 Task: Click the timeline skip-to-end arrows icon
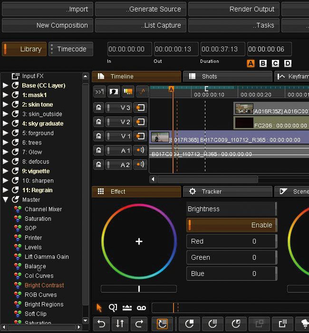tap(99, 92)
